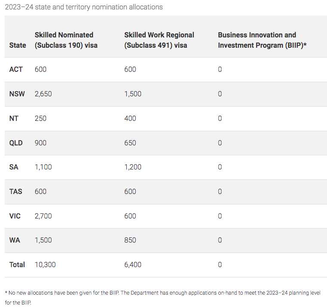This screenshot has height=308, width=327.
Task: Select the Total row label
Action: point(17,265)
